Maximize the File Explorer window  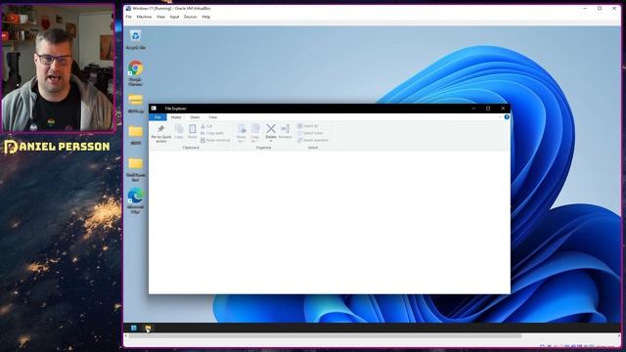488,109
